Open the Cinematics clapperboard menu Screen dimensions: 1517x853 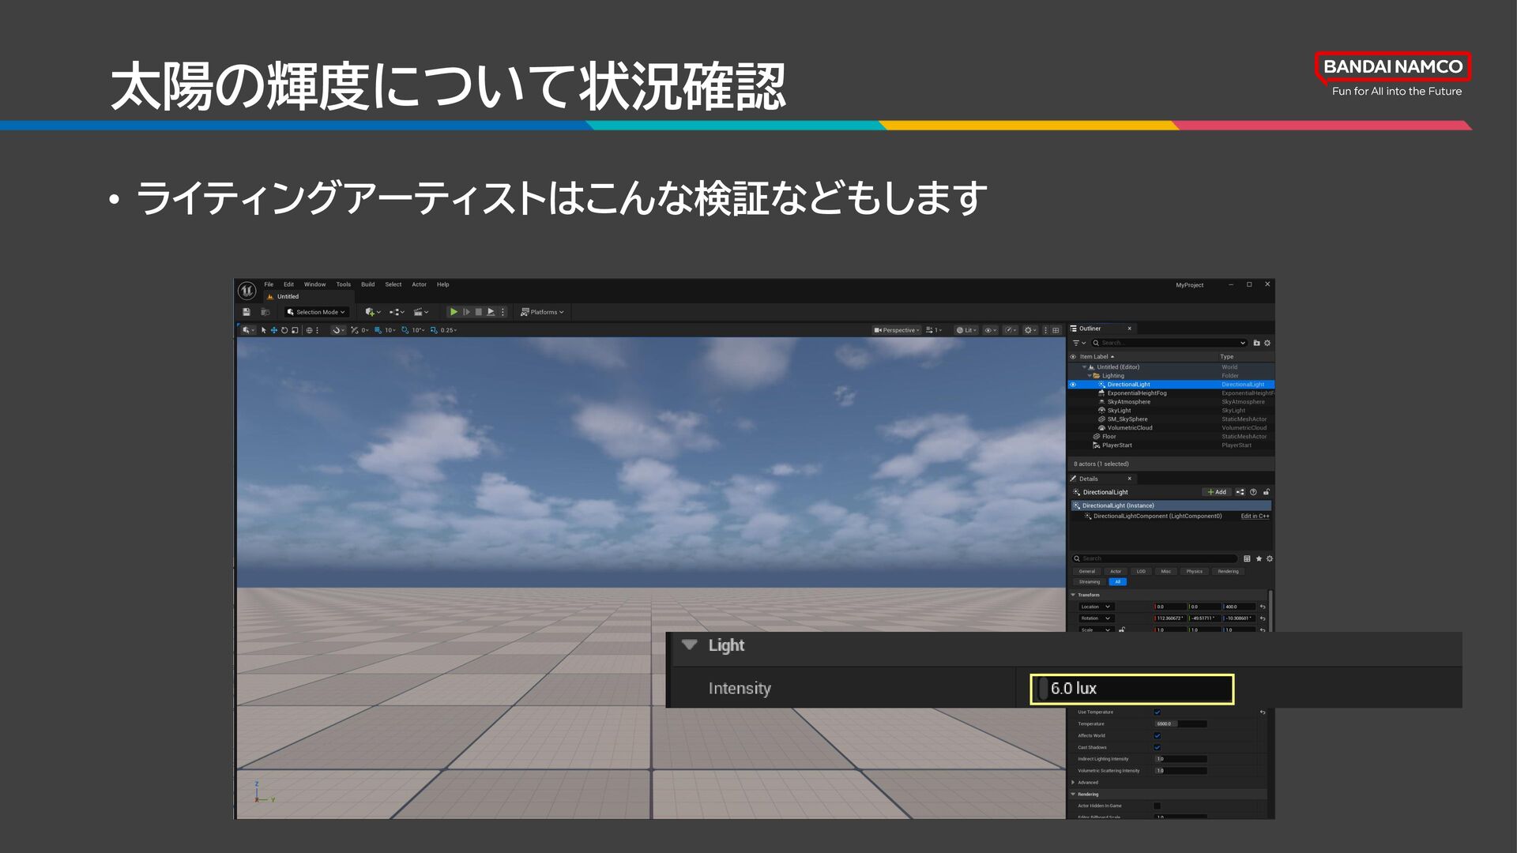point(420,312)
